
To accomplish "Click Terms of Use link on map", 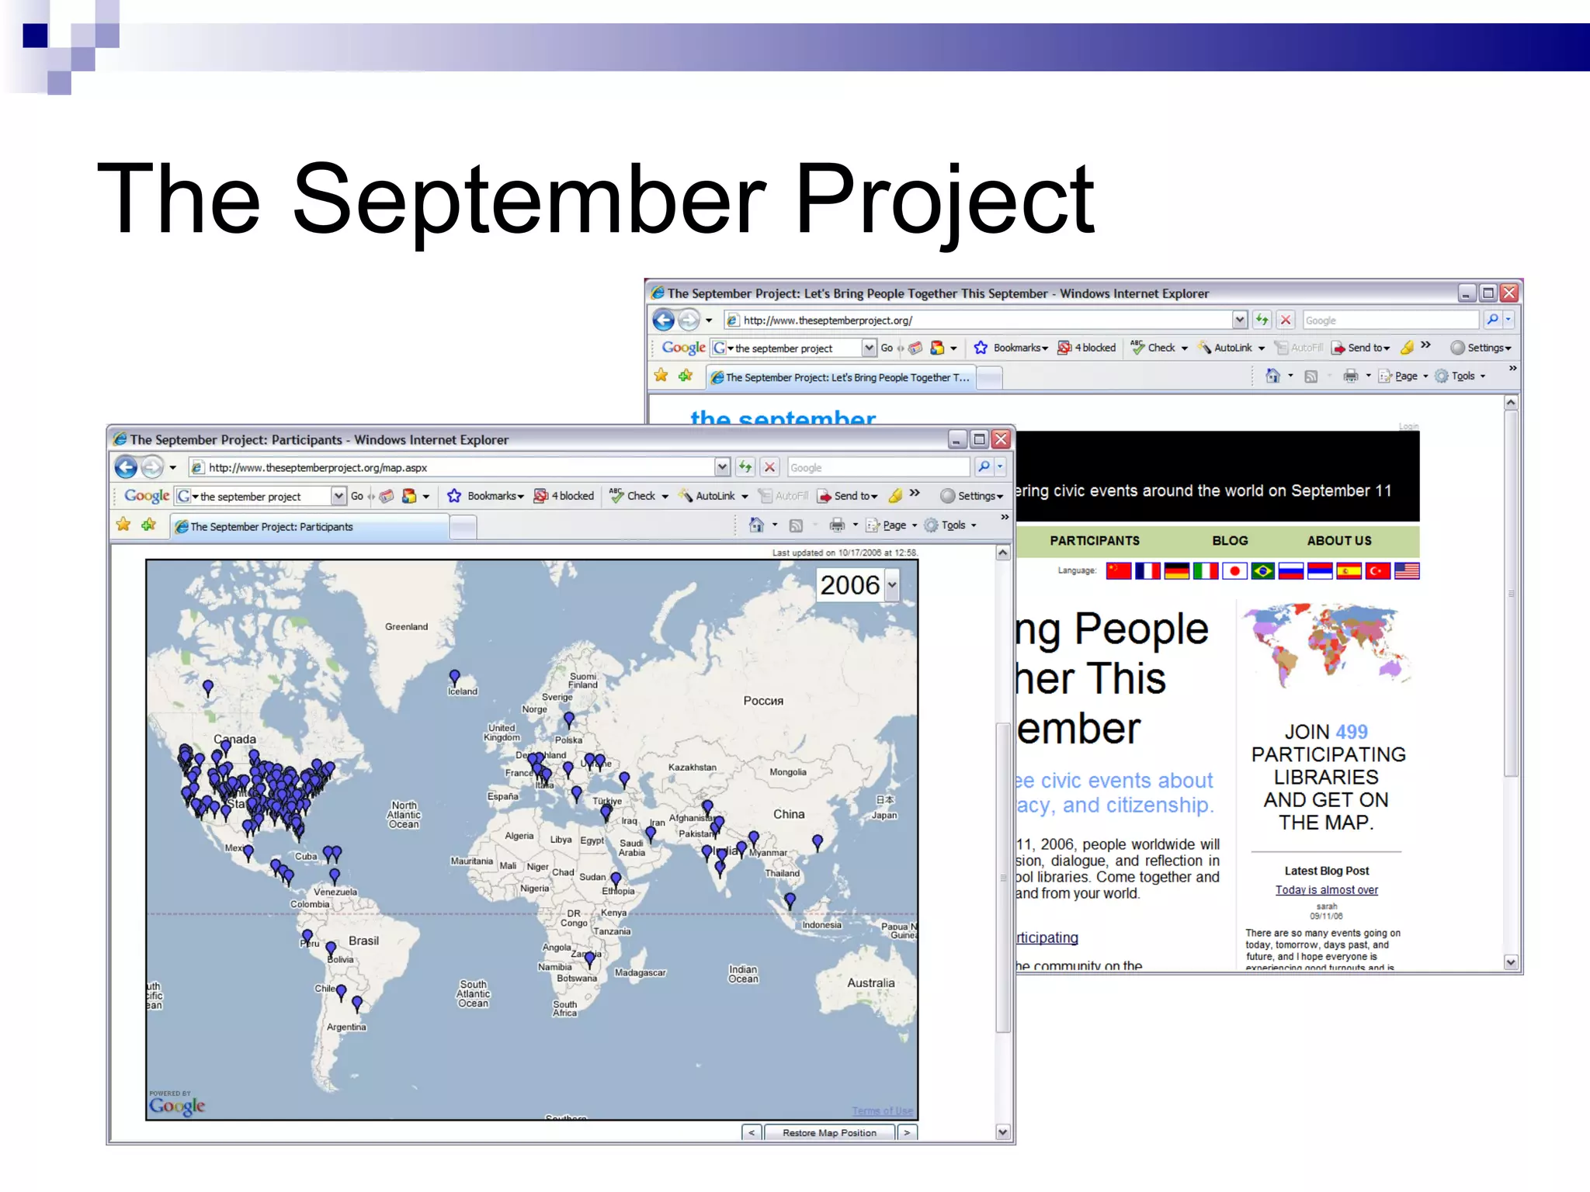I will pyautogui.click(x=882, y=1111).
